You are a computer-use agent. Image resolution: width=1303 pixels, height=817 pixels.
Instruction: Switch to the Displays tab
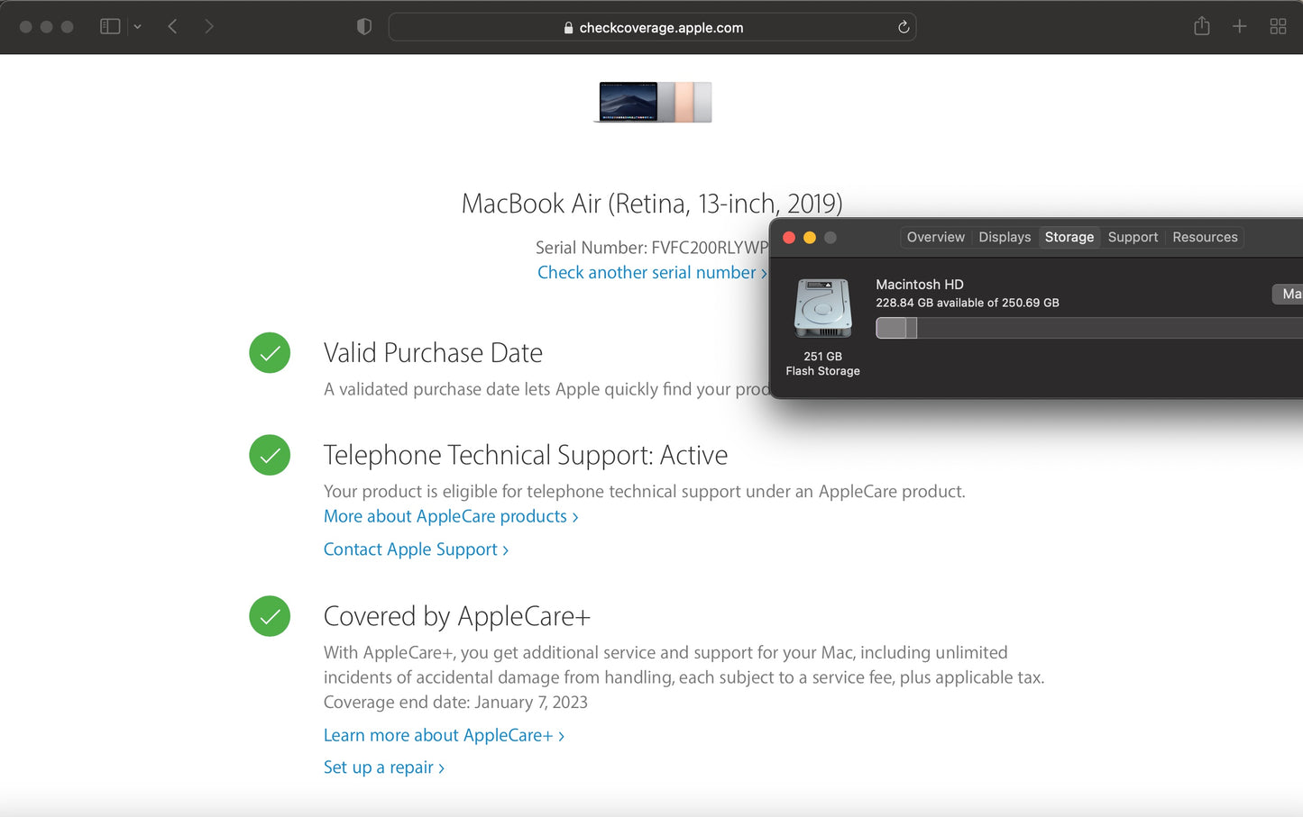[x=1004, y=237]
